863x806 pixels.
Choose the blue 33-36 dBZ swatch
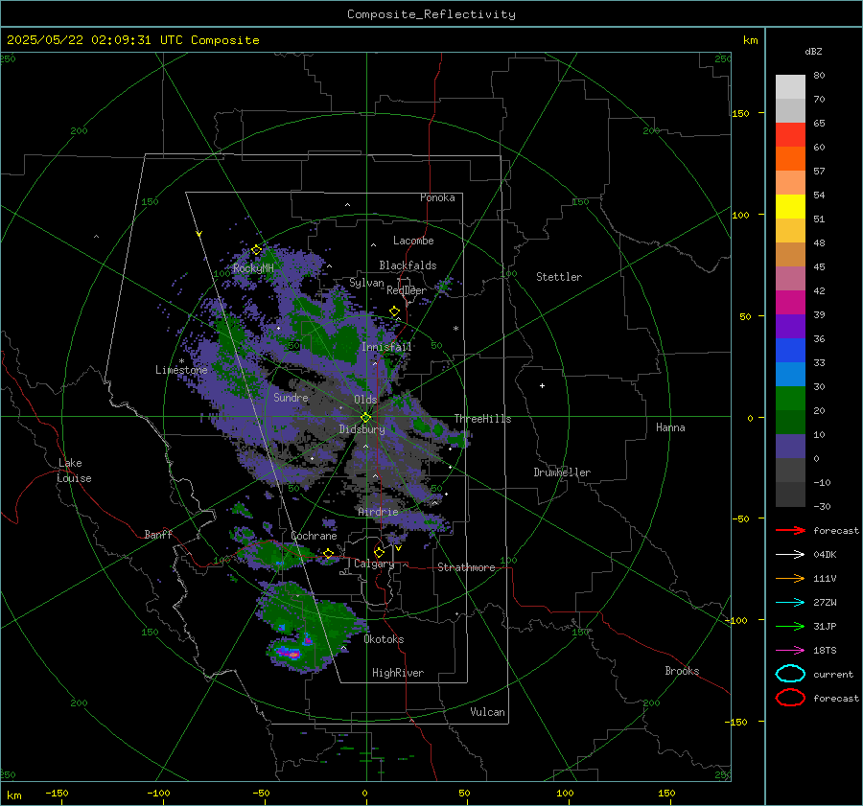click(x=790, y=351)
